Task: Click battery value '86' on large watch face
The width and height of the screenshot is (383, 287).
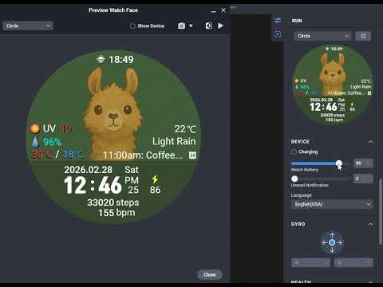Action: point(155,190)
